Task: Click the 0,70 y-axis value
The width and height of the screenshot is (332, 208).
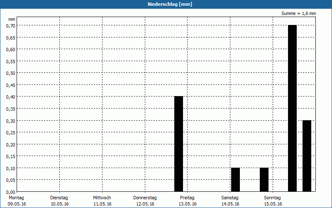Action: tap(11, 26)
